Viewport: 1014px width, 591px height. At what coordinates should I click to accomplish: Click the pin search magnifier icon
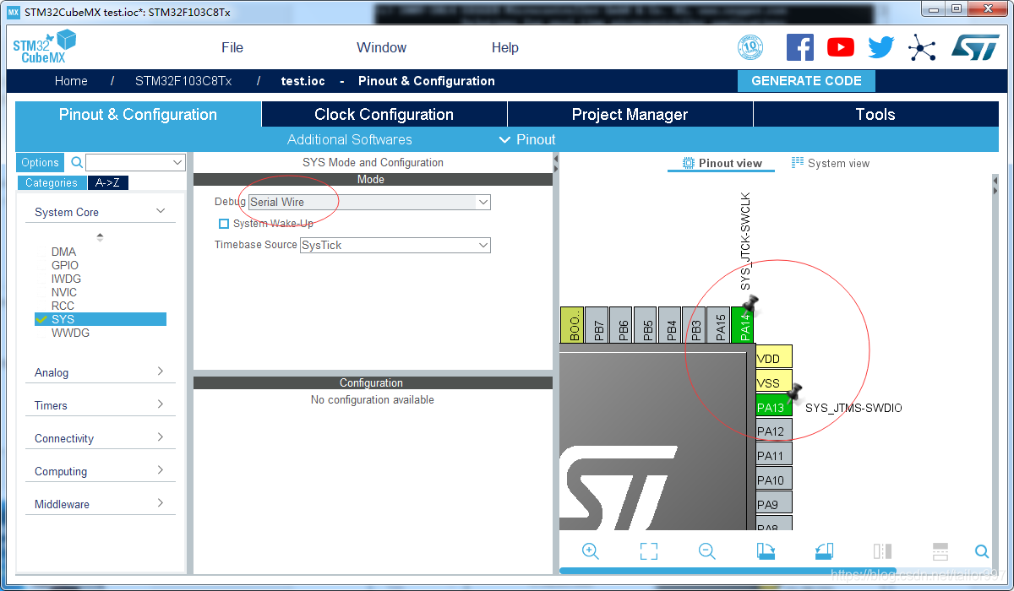(982, 551)
